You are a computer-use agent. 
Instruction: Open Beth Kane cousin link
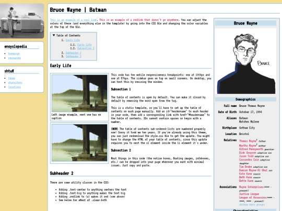[x=245, y=177]
